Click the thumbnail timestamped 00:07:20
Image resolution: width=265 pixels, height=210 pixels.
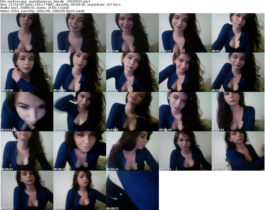238,151
